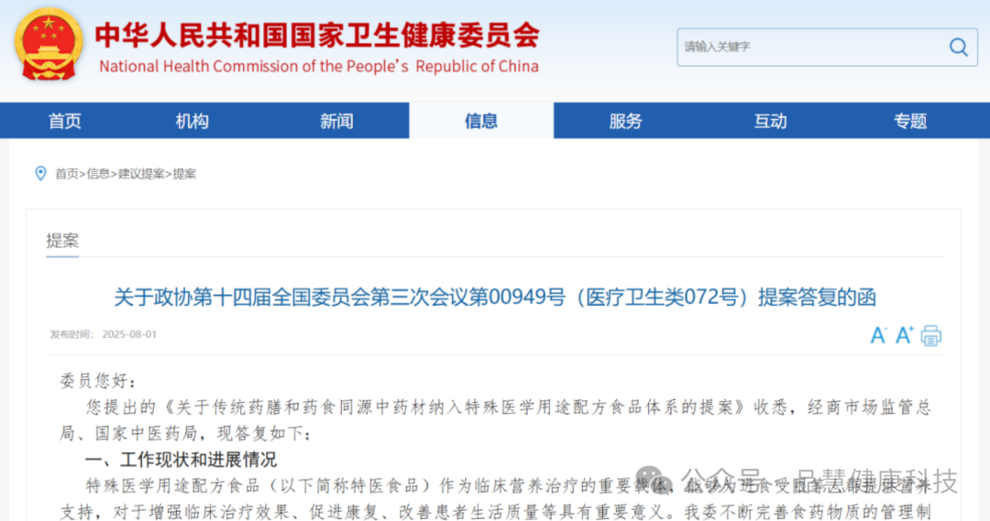Increase font size with A+ icon
This screenshot has height=521, width=990.
(x=905, y=335)
